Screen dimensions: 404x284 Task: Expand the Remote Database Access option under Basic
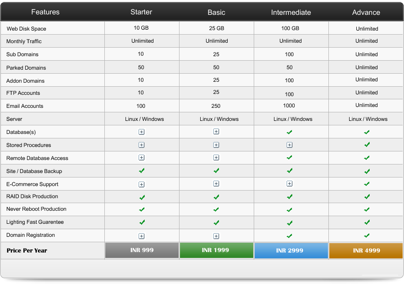(x=216, y=158)
